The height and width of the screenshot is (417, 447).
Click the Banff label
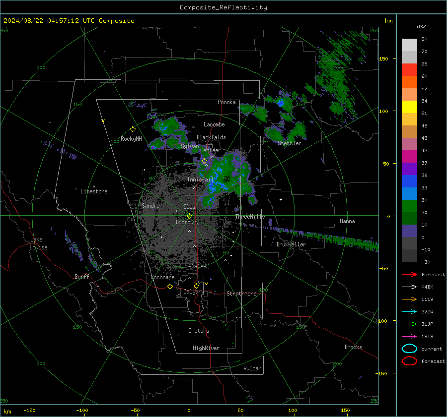point(82,276)
